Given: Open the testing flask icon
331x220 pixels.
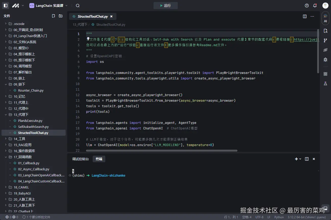Looking at the screenshot, I should (x=325, y=84).
